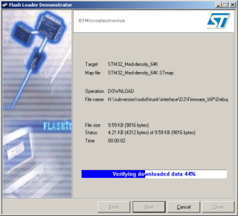The image size is (238, 216).
Task: Click the DOWNLOAD operation text
Action: click(x=121, y=91)
